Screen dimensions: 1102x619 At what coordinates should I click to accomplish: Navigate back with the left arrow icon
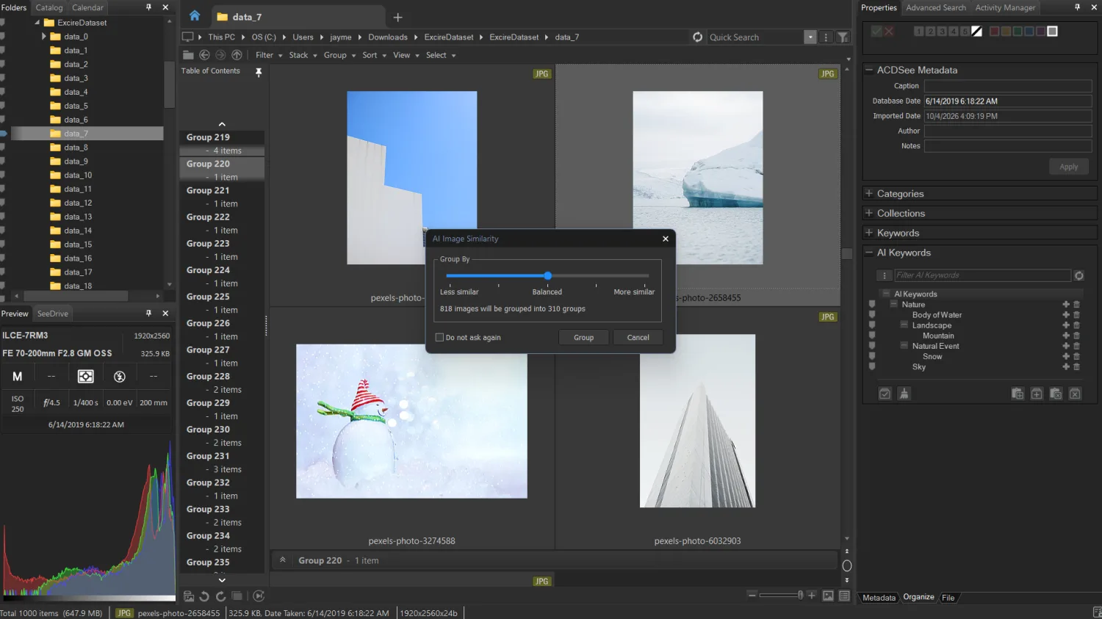(204, 55)
